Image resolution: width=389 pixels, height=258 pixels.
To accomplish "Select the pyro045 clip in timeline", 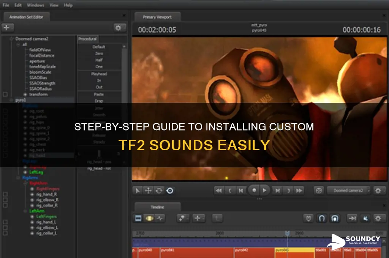I will (x=295, y=253).
